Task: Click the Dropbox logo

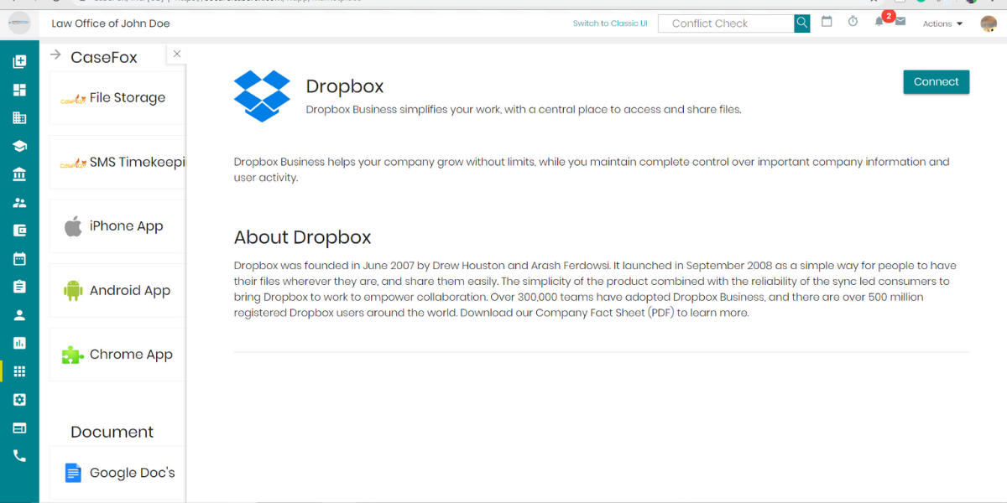Action: point(263,96)
